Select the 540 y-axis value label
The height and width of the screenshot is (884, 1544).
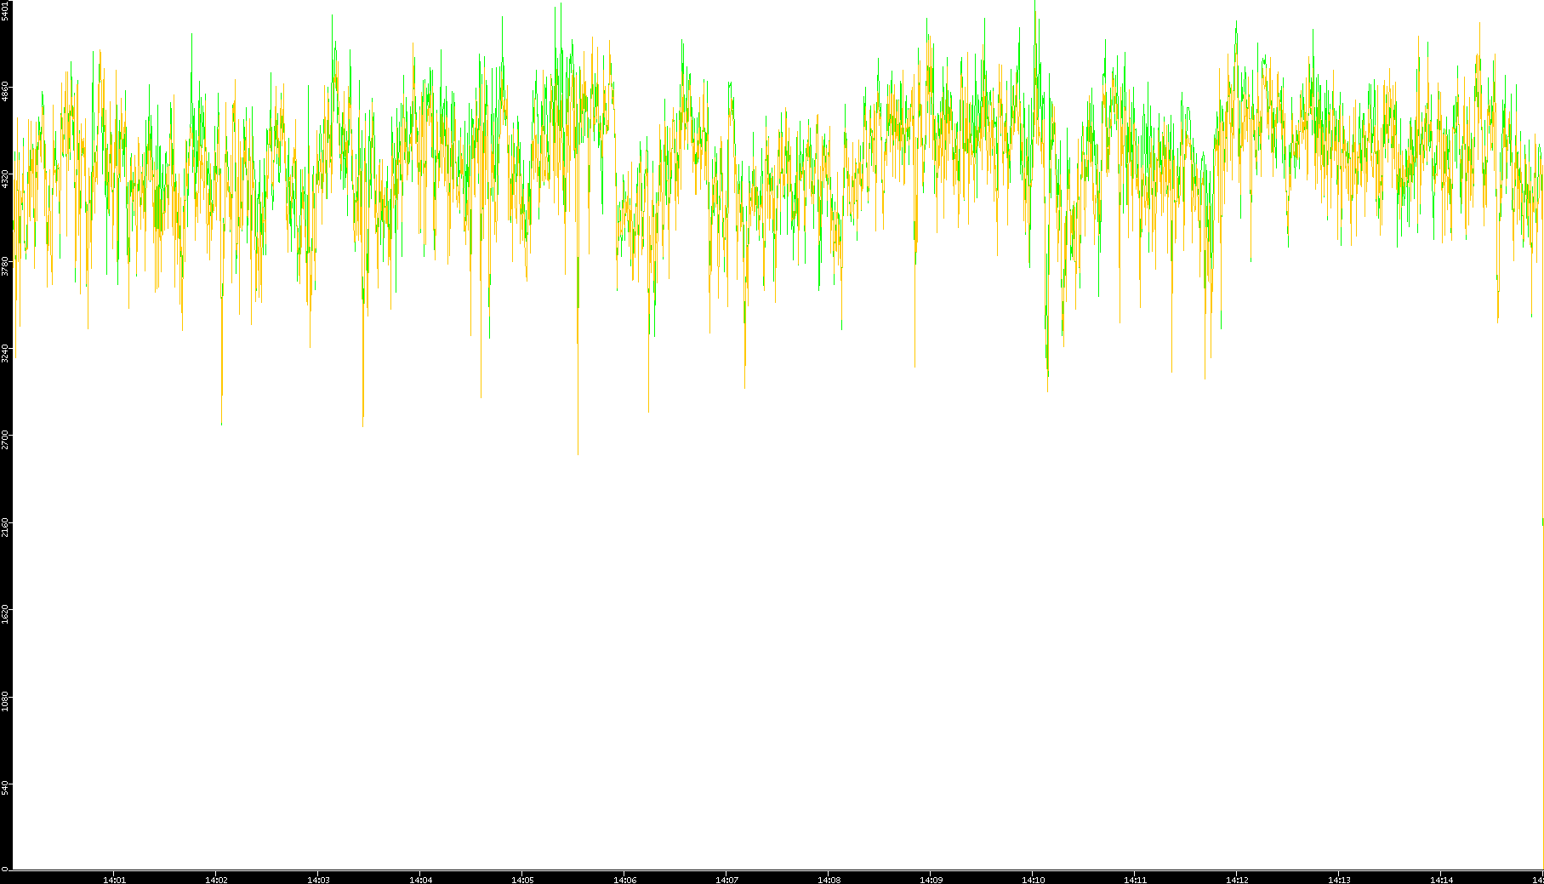[5, 788]
